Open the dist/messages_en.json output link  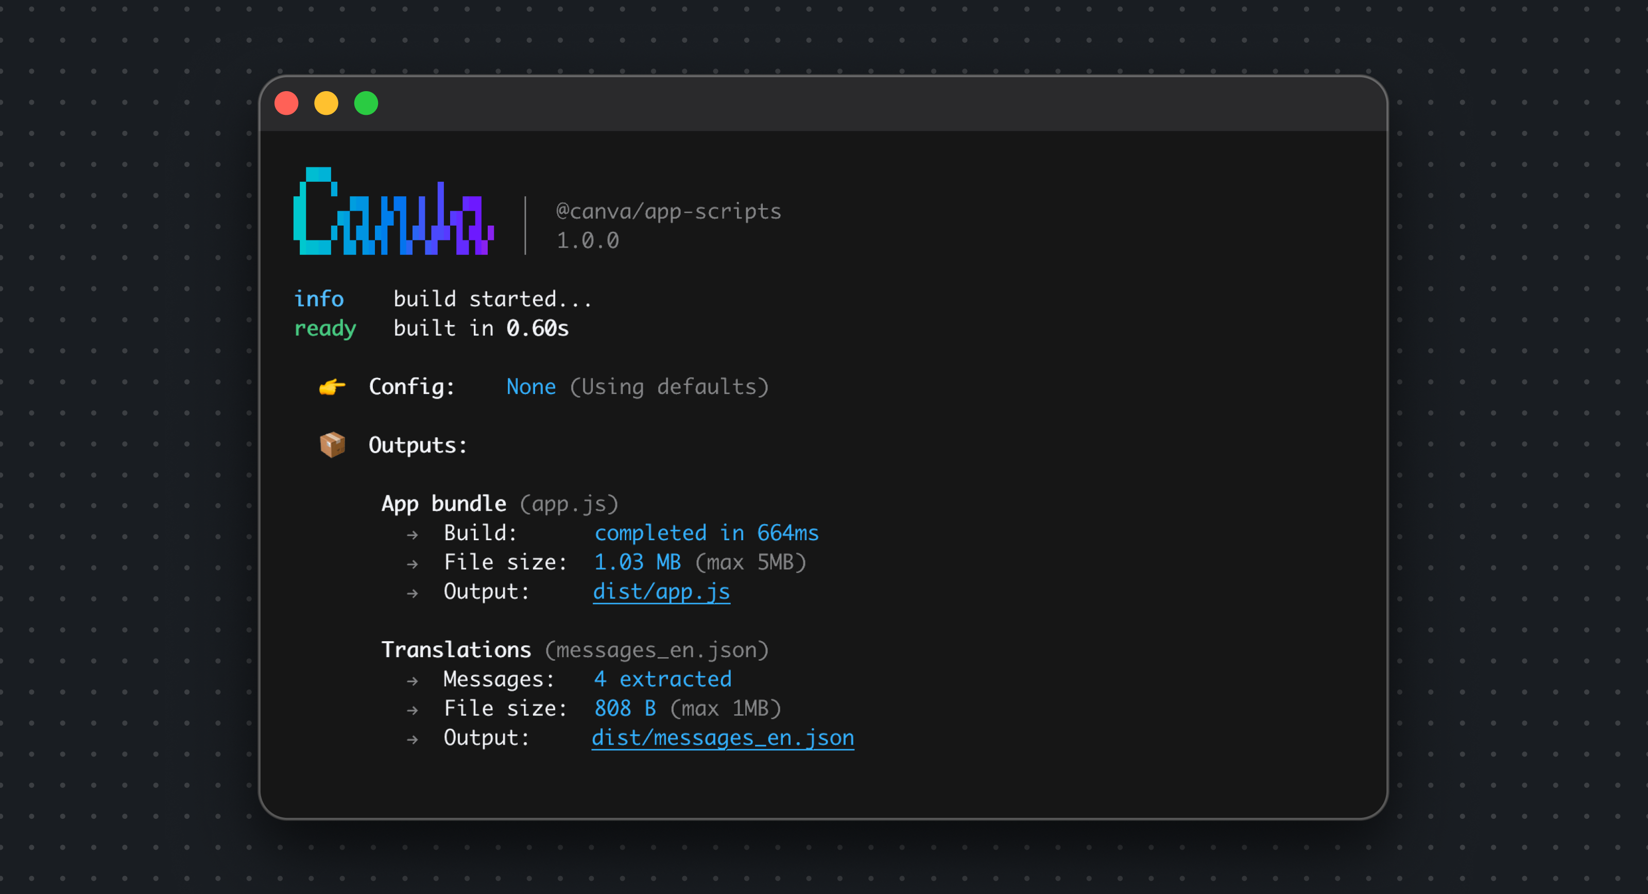723,738
